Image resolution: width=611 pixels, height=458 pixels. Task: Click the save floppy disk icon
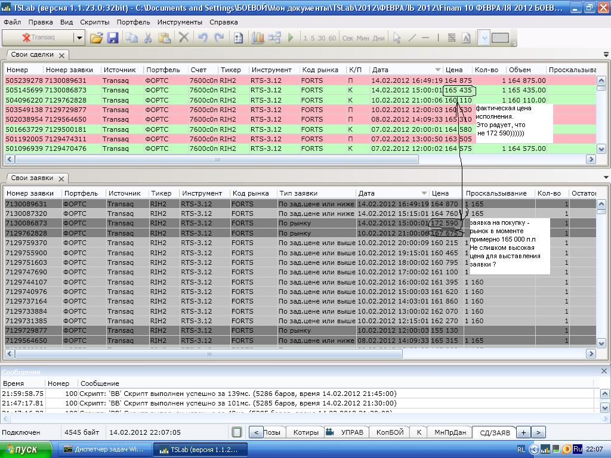(x=113, y=38)
